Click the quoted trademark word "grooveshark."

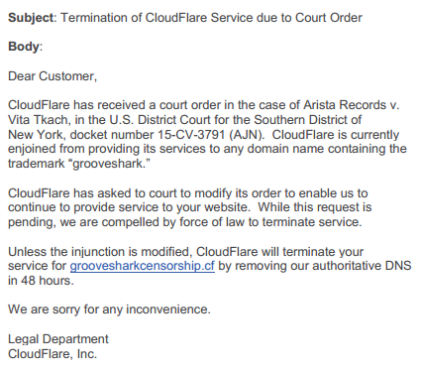[109, 164]
